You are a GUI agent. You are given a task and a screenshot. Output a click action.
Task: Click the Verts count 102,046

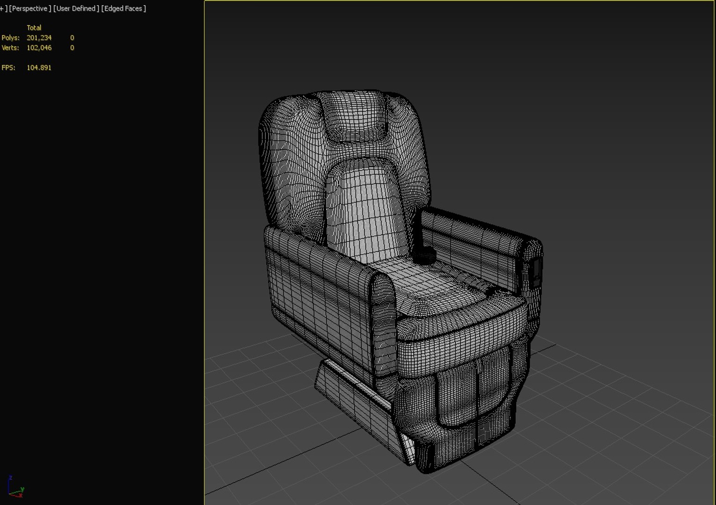(39, 48)
